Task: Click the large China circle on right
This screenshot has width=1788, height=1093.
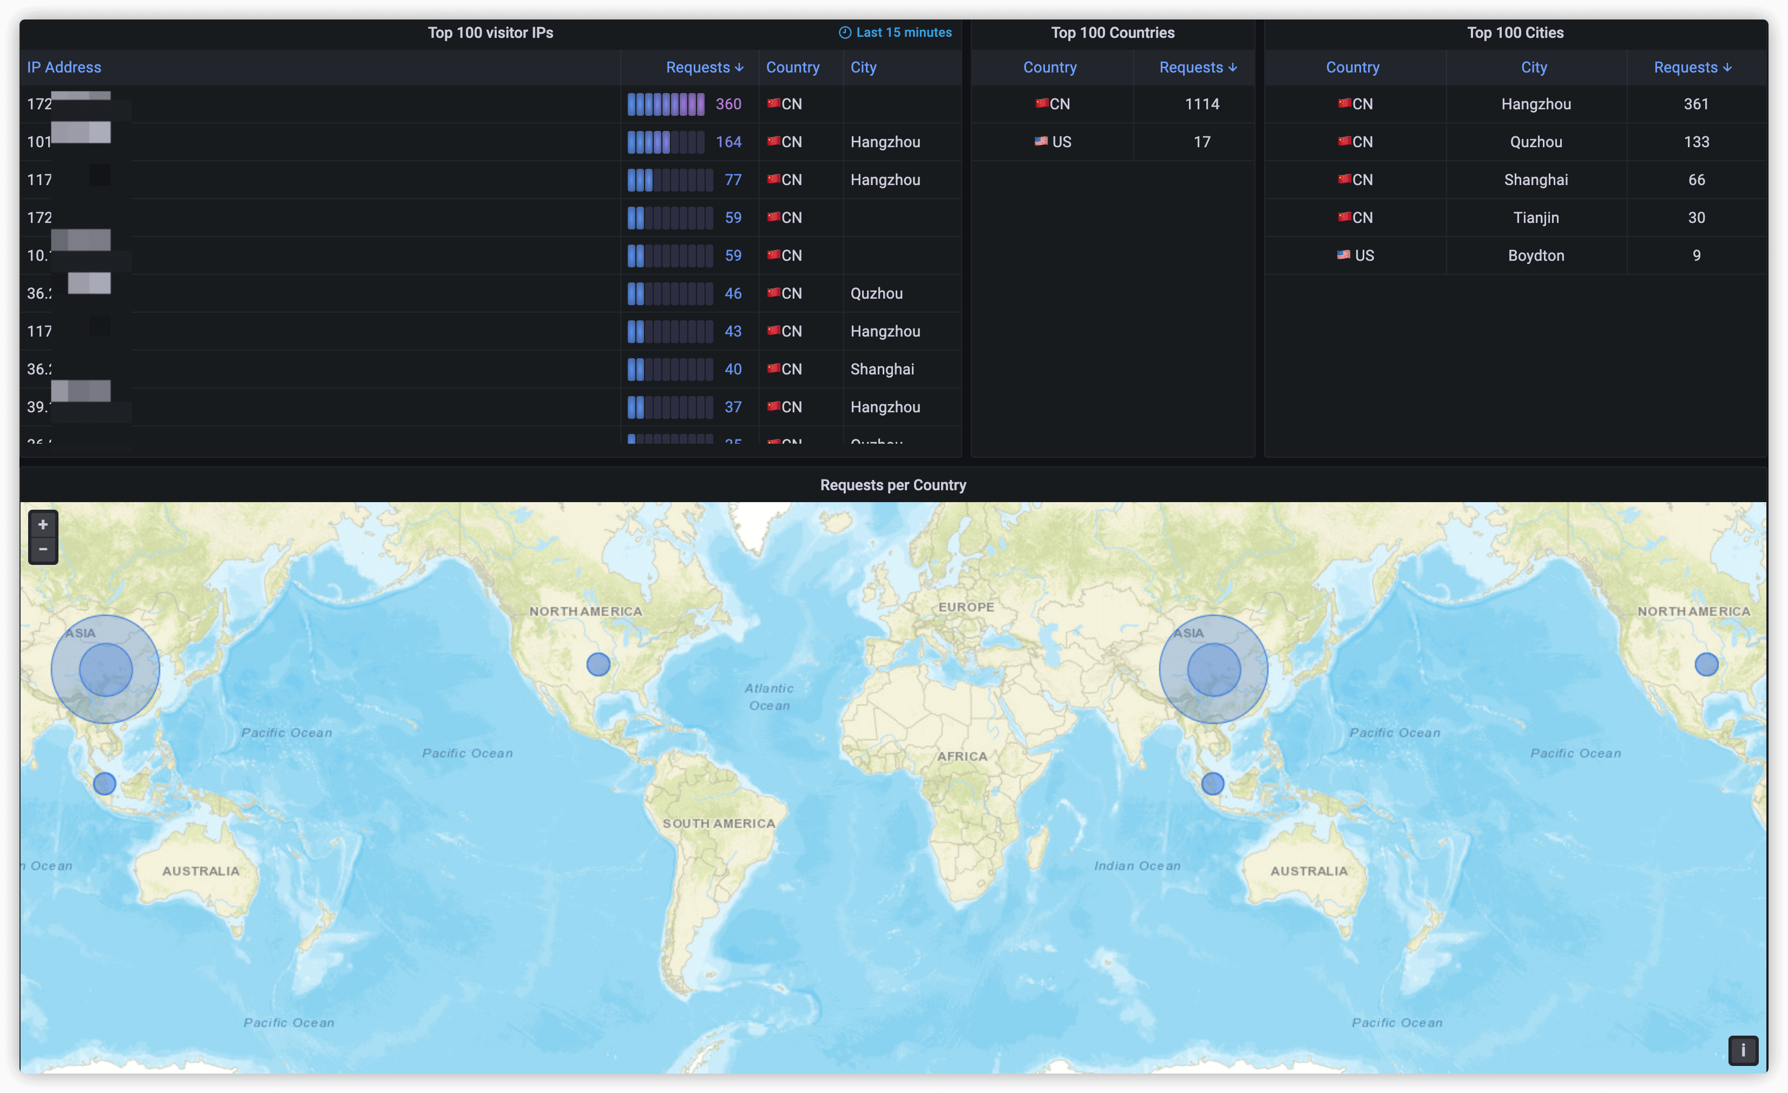Action: [x=1213, y=669]
